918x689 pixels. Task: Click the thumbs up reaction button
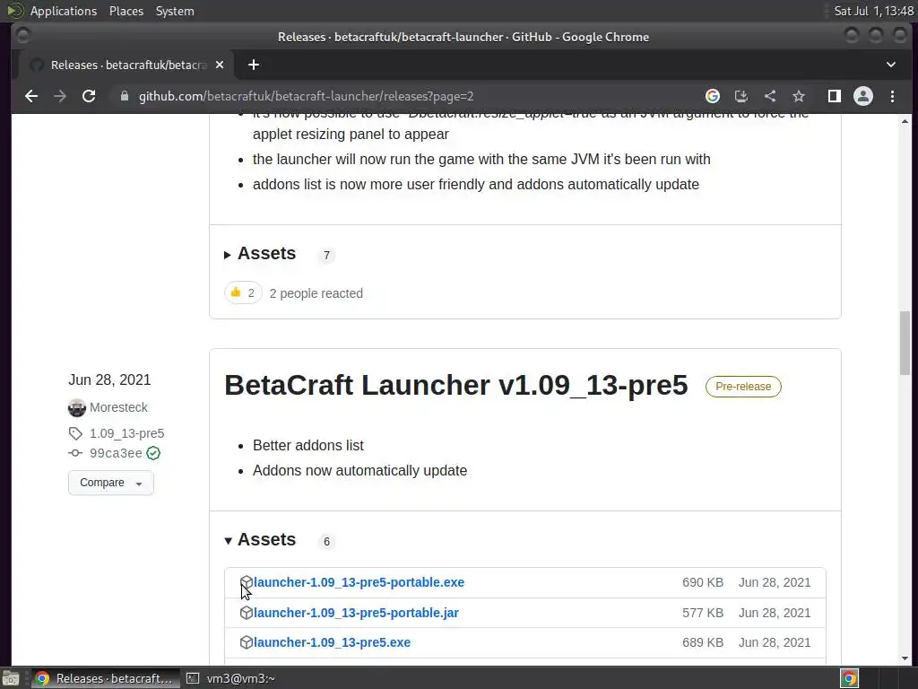[243, 293]
